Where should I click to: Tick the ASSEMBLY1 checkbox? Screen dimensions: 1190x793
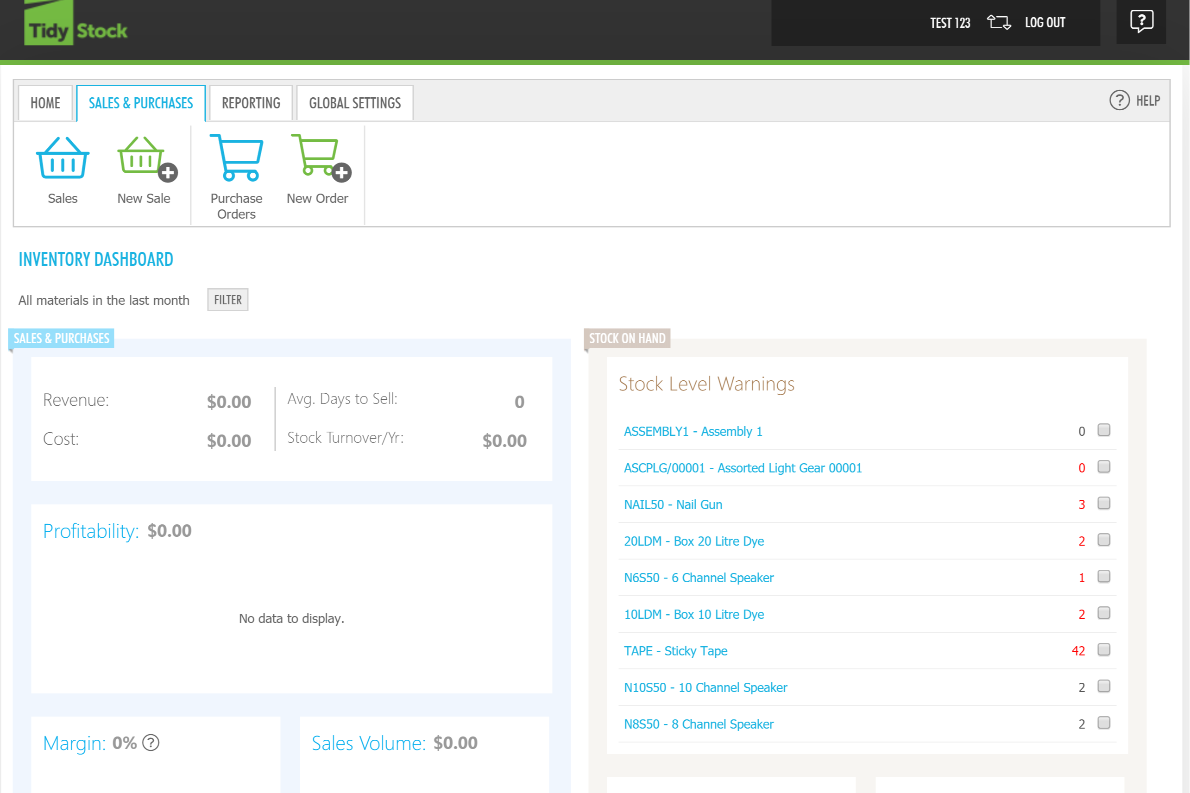tap(1103, 430)
